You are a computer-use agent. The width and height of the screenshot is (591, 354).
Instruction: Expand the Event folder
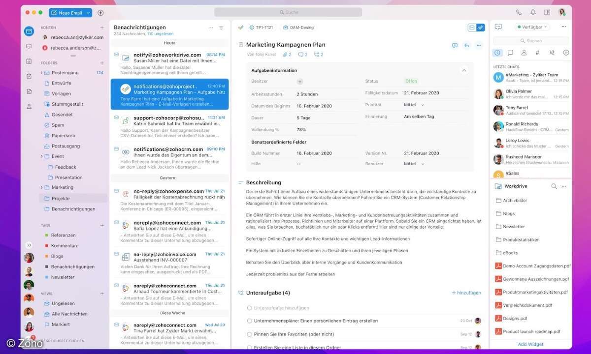coord(41,156)
